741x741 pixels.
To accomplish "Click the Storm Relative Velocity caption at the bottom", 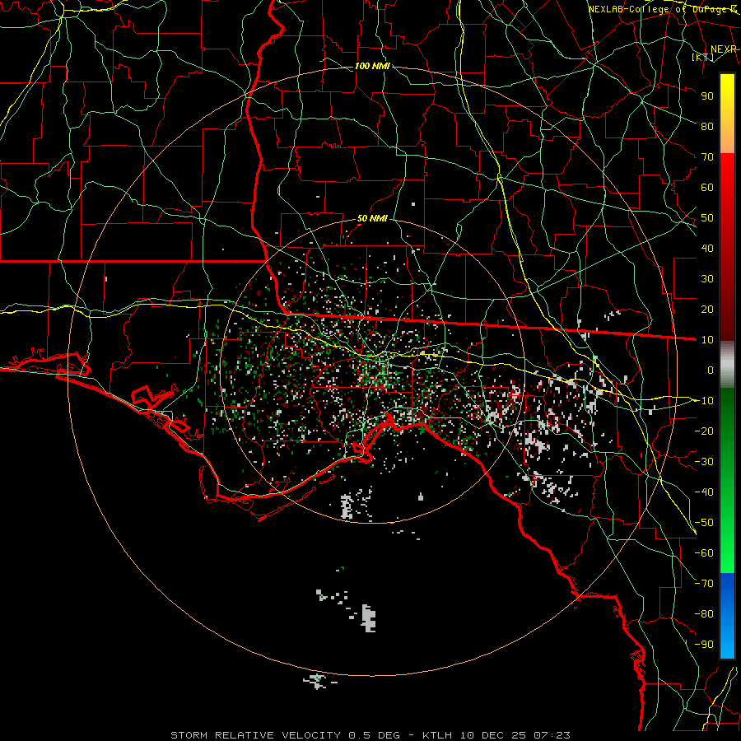I will (370, 735).
